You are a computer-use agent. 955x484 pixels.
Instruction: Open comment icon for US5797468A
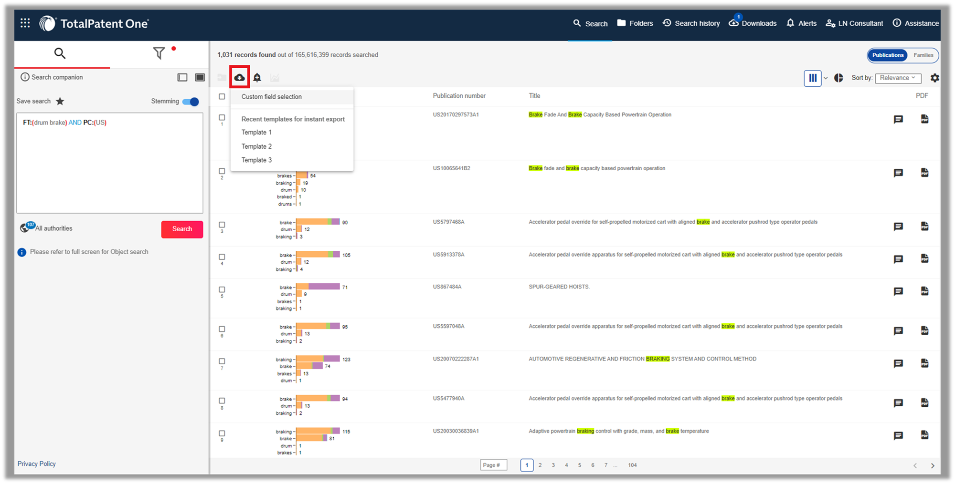[x=898, y=227]
